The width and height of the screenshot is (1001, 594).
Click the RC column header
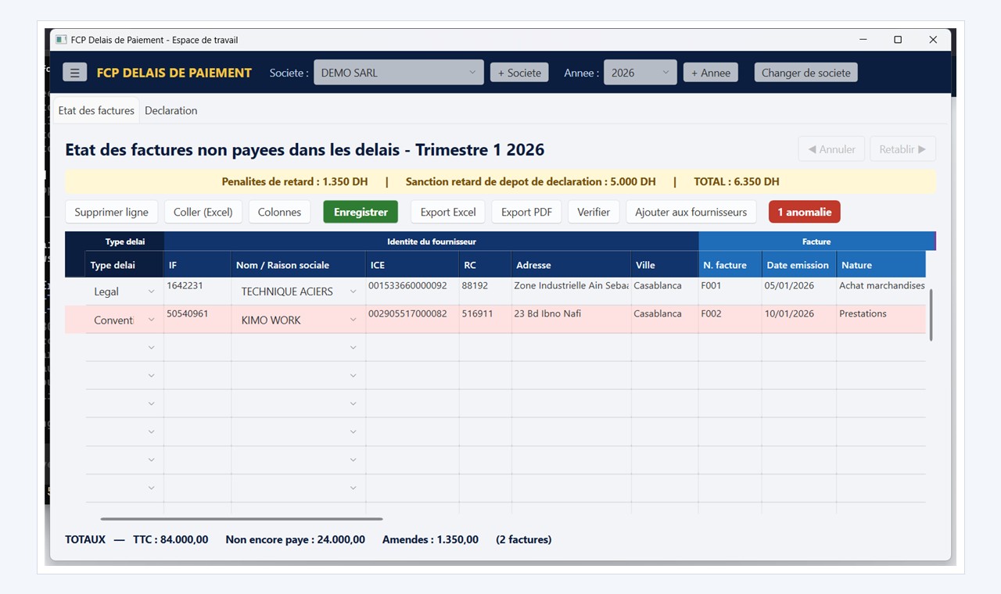pos(485,265)
